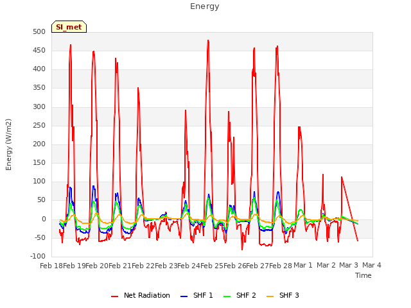Click the Net Radiation peak near Mar 1

(x=299, y=127)
